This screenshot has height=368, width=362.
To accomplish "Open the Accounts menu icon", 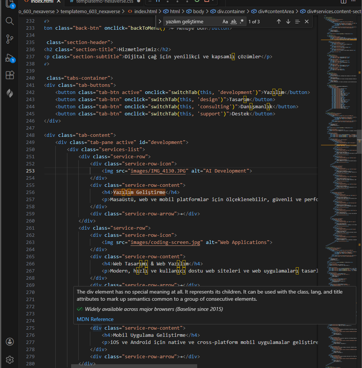I will click(x=10, y=342).
